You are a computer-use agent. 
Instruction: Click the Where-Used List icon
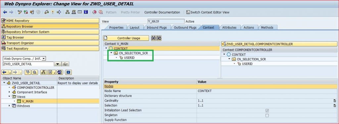pos(59,12)
